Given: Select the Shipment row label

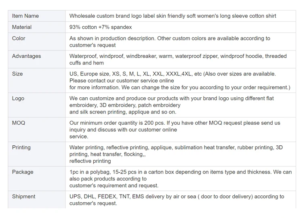Looking at the screenshot, I should click(x=24, y=197).
